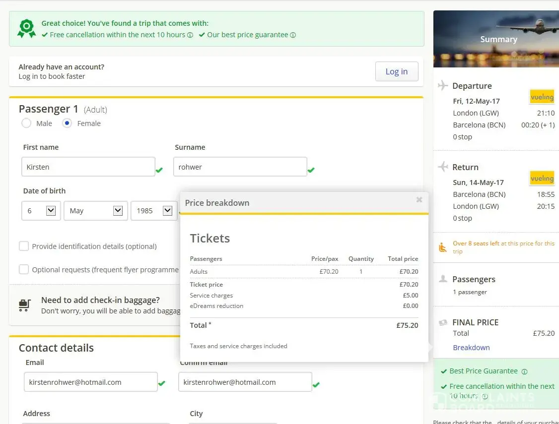Select the Male radio button
This screenshot has height=424, width=559.
click(26, 123)
